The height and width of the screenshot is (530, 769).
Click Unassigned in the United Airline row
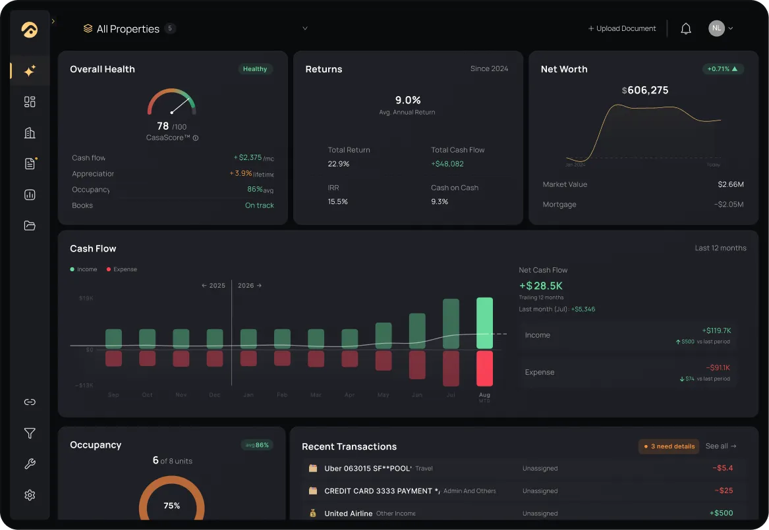[x=540, y=514]
